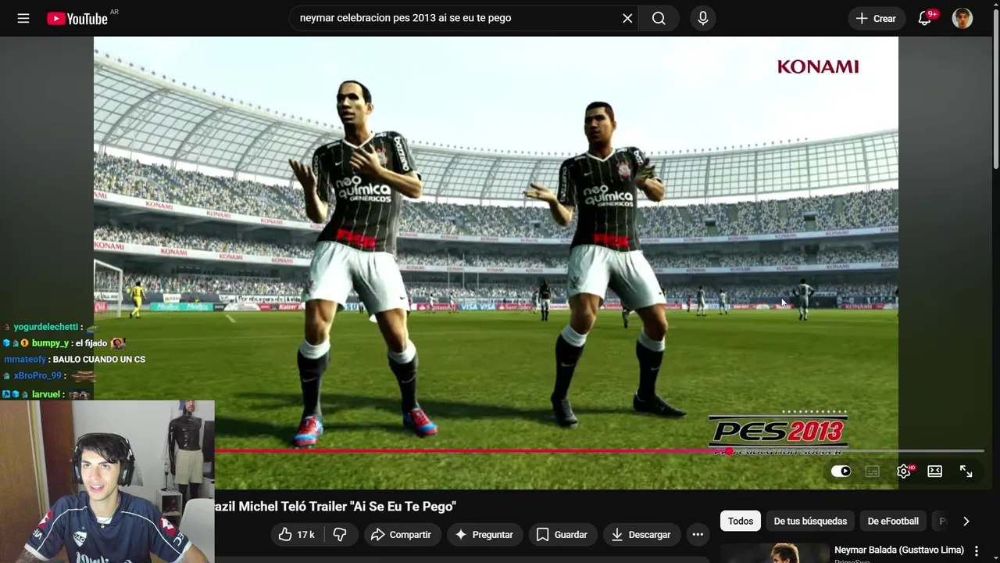Click the progress bar scrubber dot
The height and width of the screenshot is (563, 1000).
pyautogui.click(x=729, y=451)
